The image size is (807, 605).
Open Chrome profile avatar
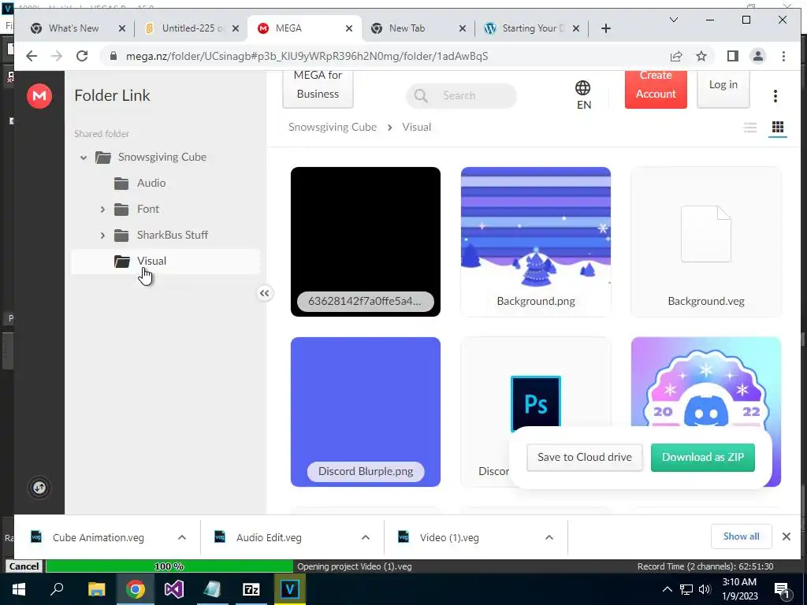tap(757, 56)
